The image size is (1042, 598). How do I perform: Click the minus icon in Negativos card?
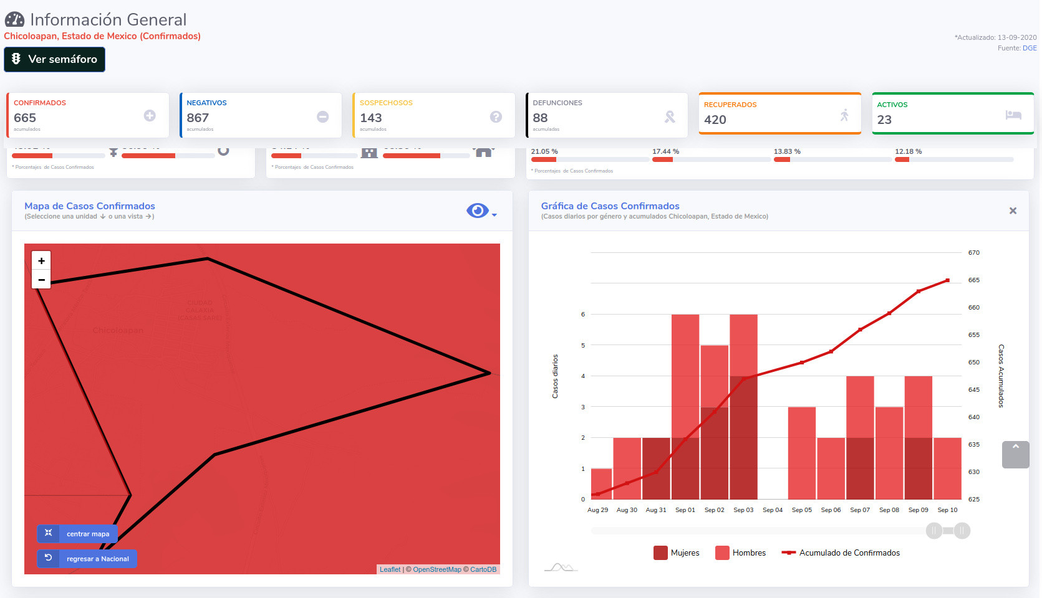[322, 116]
